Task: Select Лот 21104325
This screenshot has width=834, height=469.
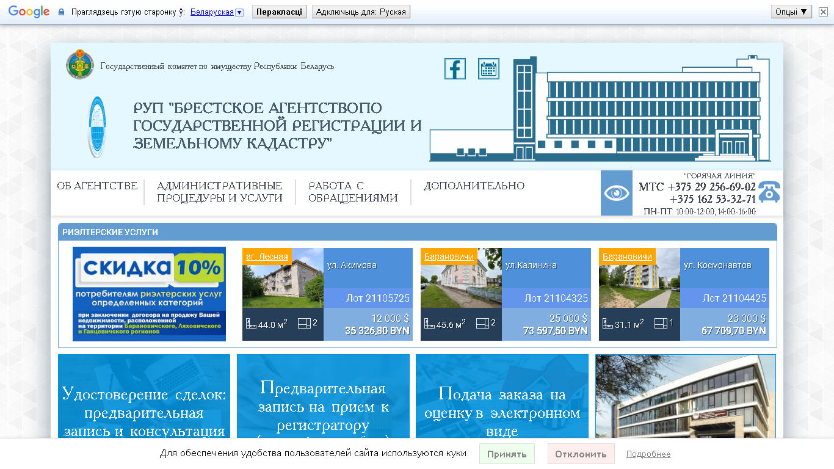Action: coord(556,298)
